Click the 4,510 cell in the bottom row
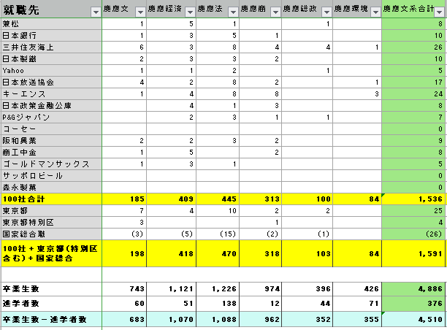 tap(413, 319)
